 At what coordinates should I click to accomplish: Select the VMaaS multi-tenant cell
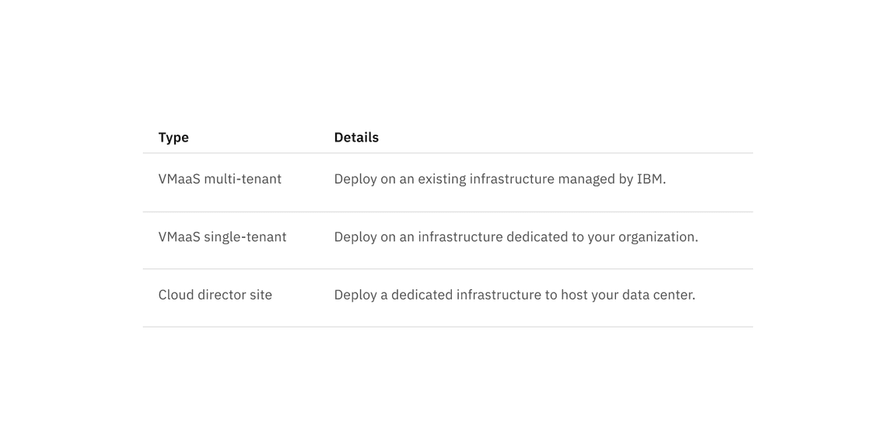pyautogui.click(x=220, y=179)
